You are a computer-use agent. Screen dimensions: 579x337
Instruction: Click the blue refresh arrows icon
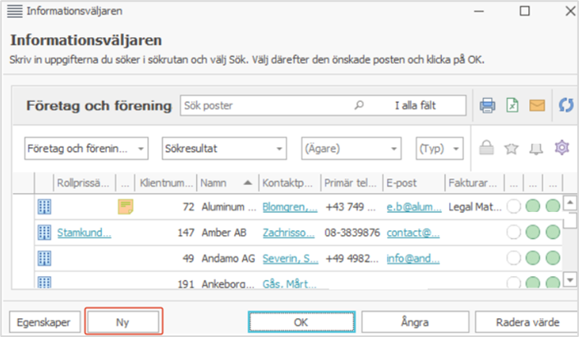pyautogui.click(x=565, y=105)
